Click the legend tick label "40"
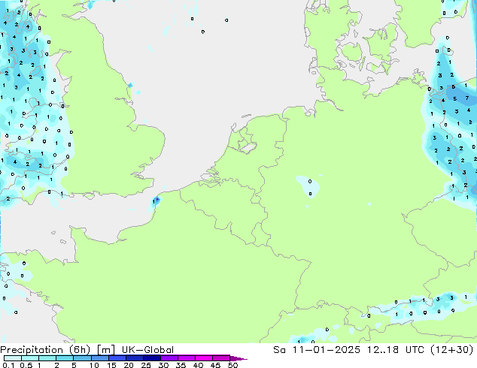The height and width of the screenshot is (368, 477). click(198, 365)
